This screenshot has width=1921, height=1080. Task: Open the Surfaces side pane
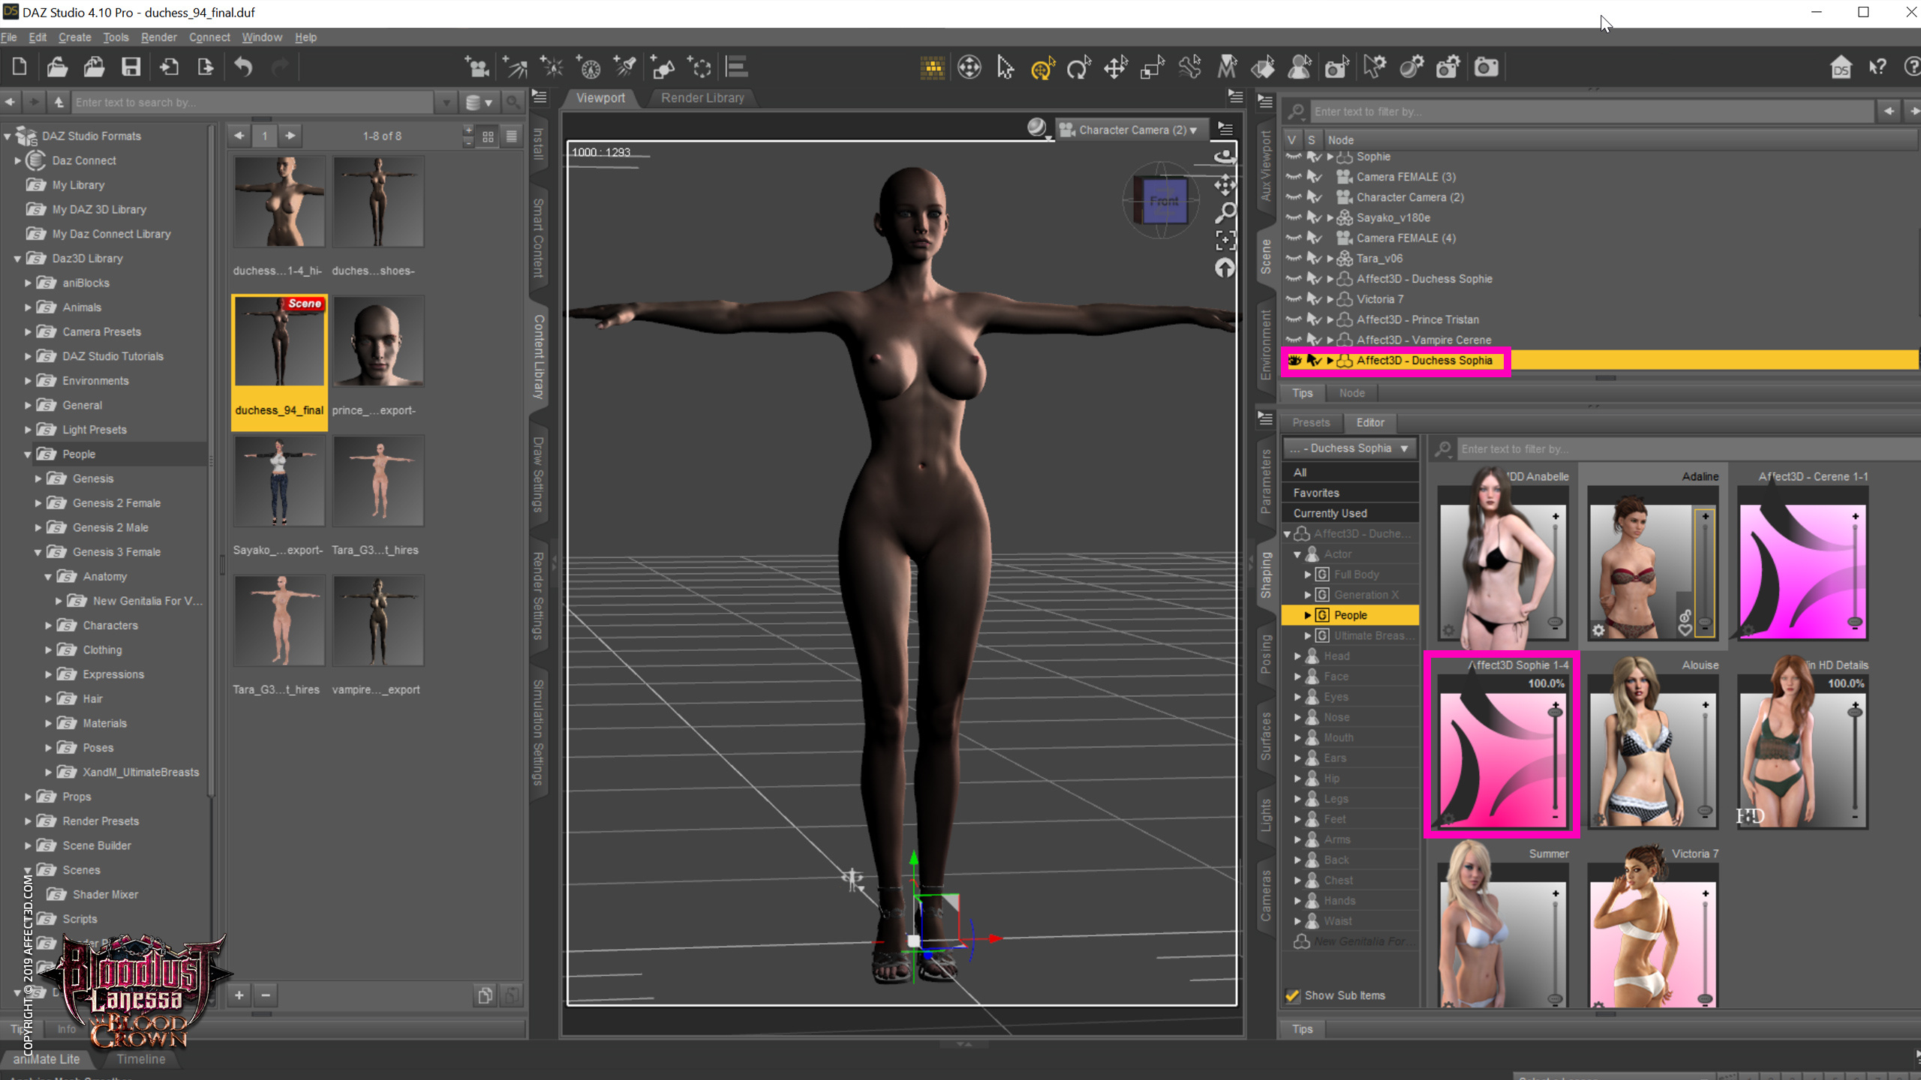(1266, 736)
